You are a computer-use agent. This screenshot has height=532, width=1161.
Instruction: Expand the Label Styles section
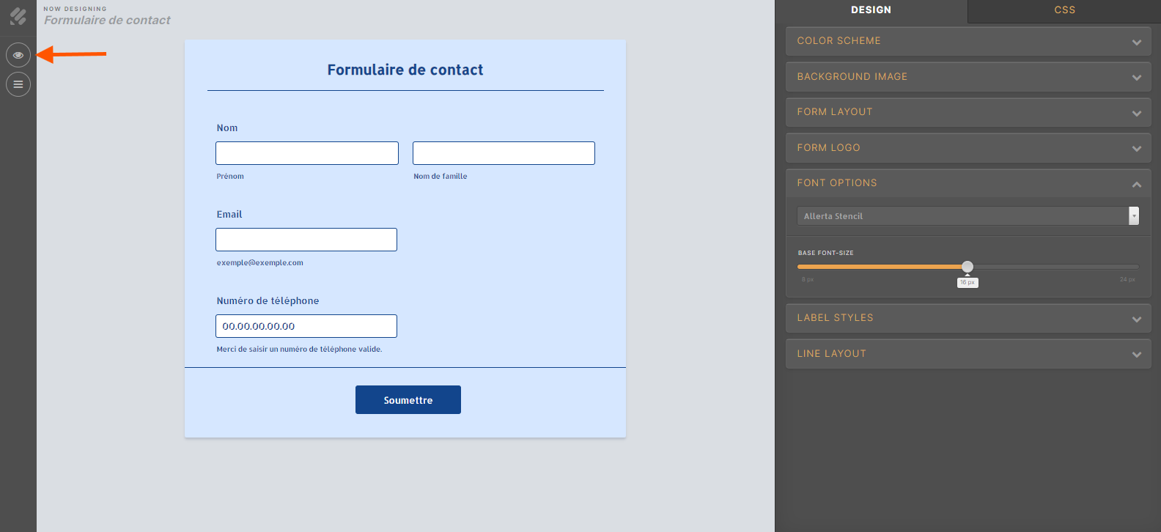click(x=967, y=318)
